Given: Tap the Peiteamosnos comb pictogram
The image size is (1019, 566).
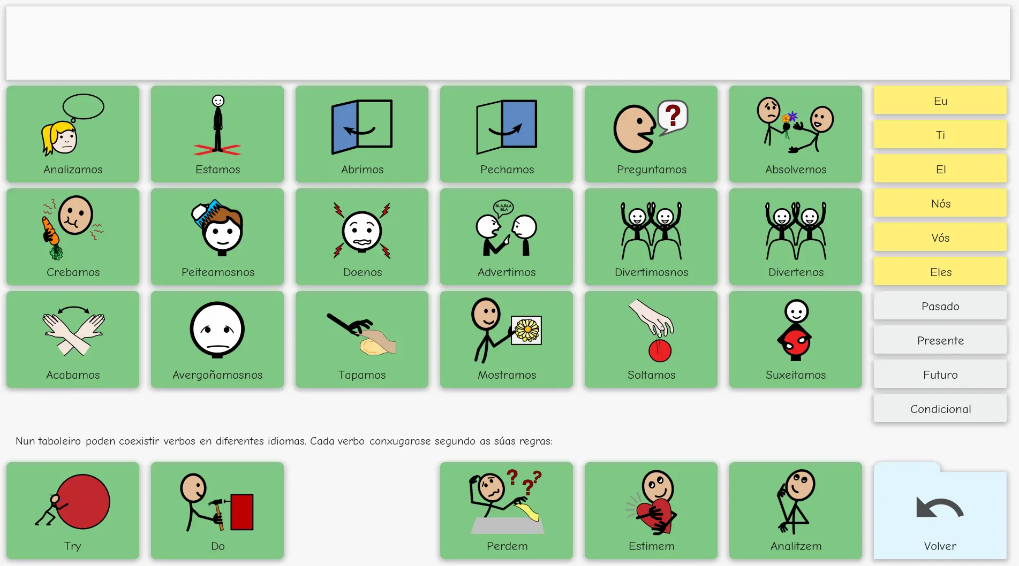Looking at the screenshot, I should (x=217, y=236).
